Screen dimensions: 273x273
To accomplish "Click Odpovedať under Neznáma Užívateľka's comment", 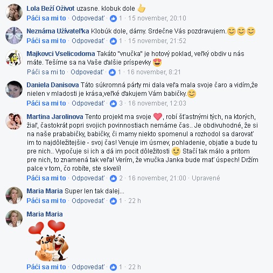I will tap(88, 41).
